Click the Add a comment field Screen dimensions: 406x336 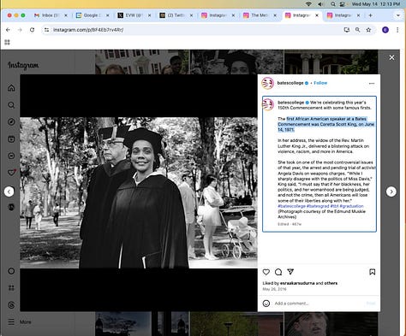tap(319, 304)
